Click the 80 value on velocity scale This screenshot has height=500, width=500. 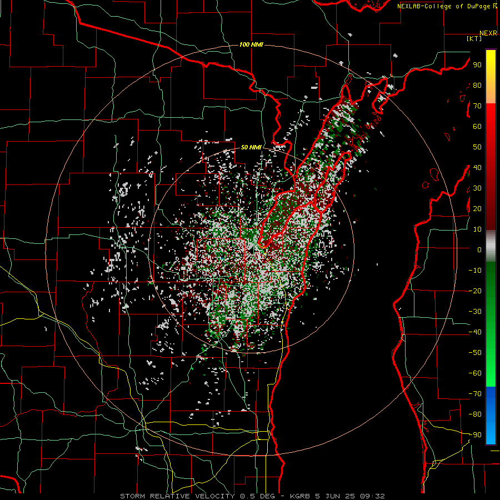point(477,85)
